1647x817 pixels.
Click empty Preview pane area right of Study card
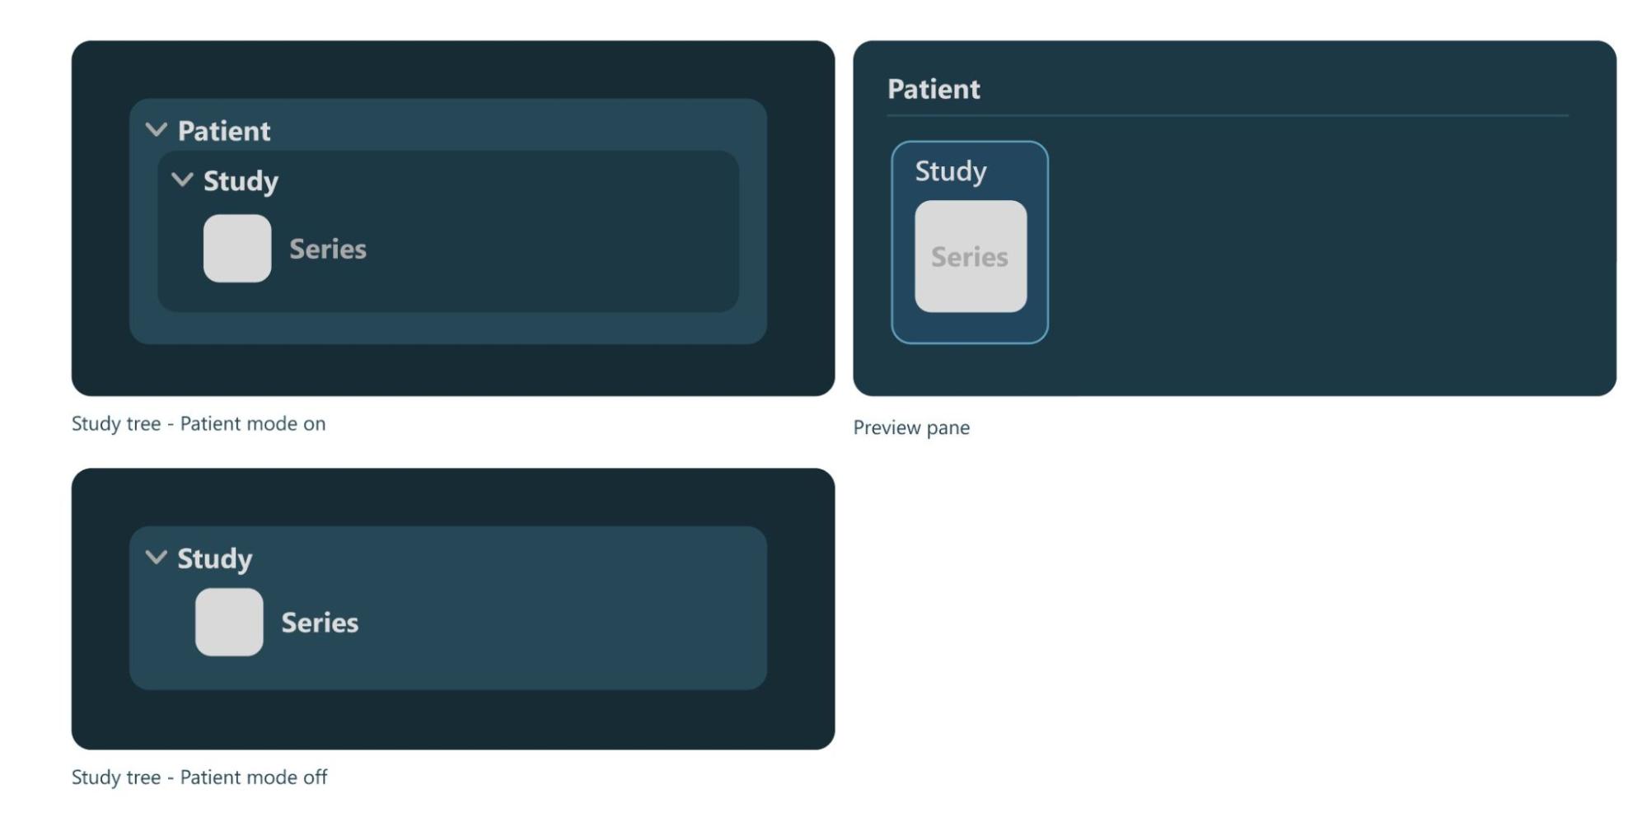click(x=1318, y=247)
